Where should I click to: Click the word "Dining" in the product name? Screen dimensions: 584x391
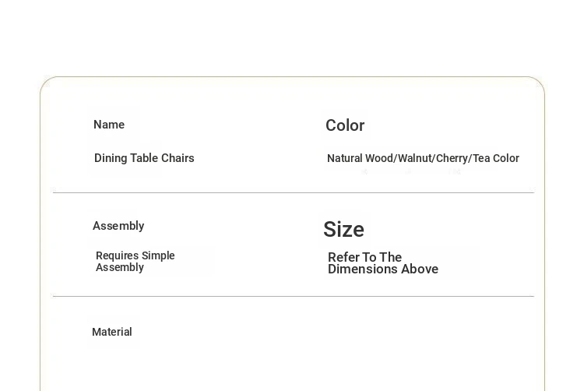tap(110, 158)
